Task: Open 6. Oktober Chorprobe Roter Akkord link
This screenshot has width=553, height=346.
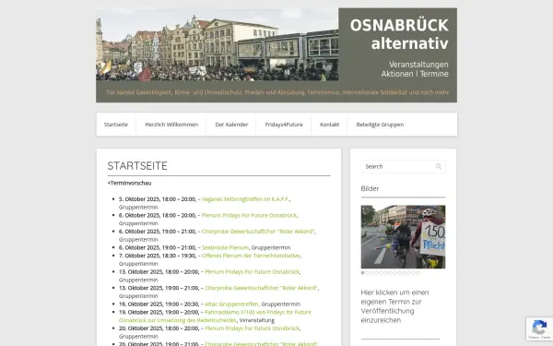Action: click(x=258, y=232)
